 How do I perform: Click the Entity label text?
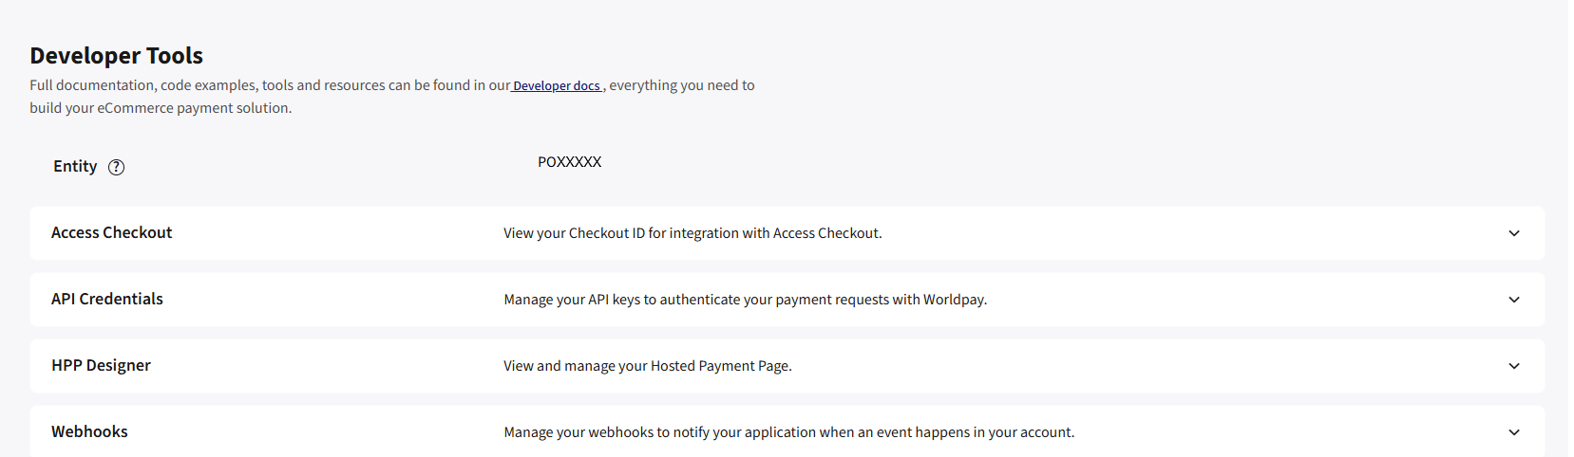(x=75, y=167)
